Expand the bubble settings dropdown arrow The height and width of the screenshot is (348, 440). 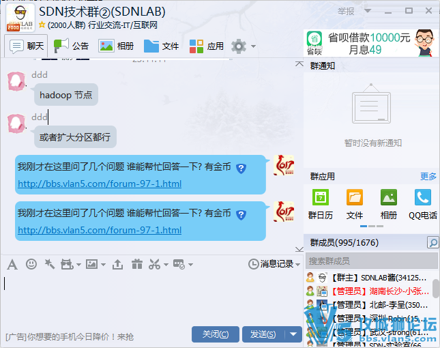[x=190, y=265]
